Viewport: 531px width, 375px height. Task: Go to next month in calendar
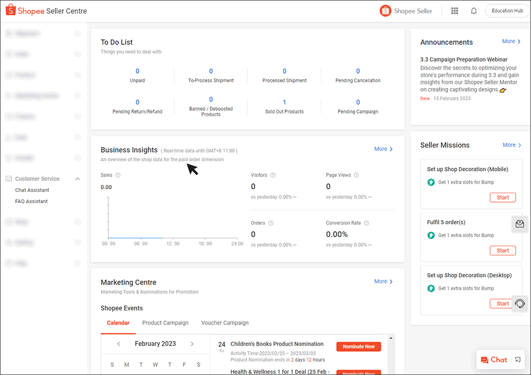[x=192, y=344]
